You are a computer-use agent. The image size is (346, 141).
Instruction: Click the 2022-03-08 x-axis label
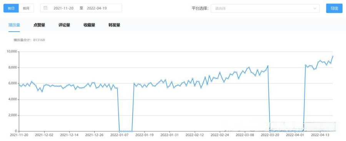click(245, 135)
